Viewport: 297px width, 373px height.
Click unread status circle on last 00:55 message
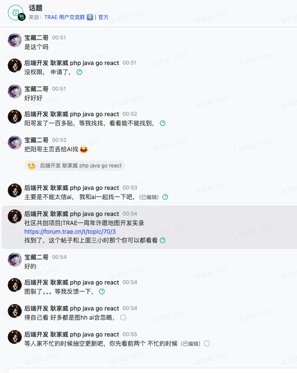tap(207, 344)
